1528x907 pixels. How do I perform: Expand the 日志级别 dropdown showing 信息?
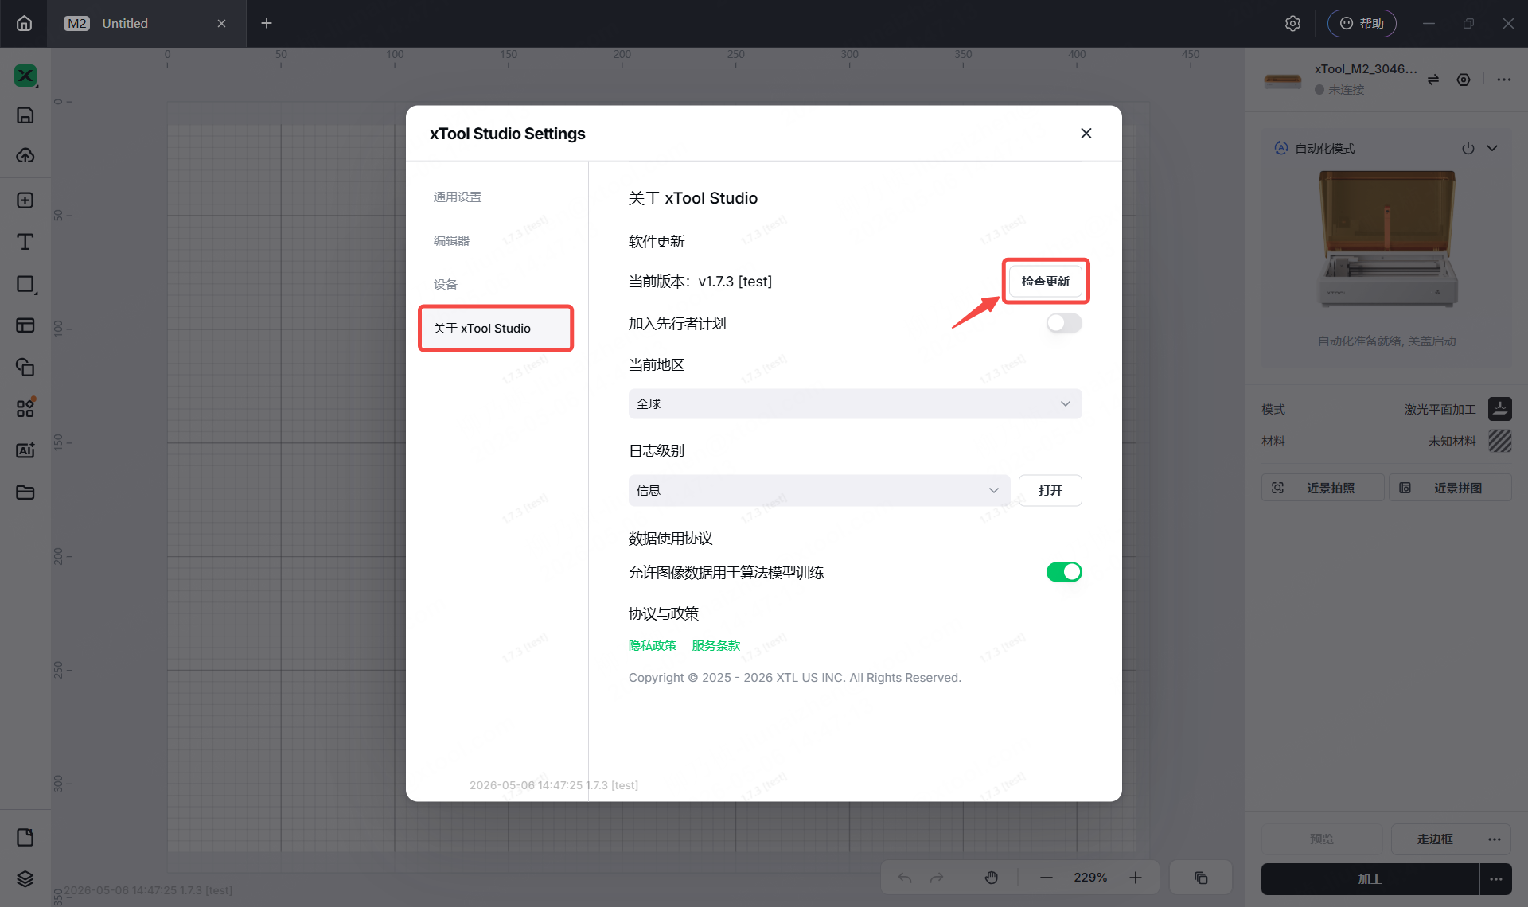click(x=819, y=491)
